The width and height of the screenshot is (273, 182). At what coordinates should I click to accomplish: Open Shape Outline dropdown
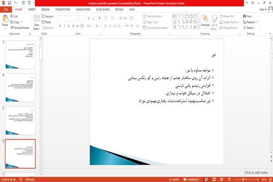229,22
